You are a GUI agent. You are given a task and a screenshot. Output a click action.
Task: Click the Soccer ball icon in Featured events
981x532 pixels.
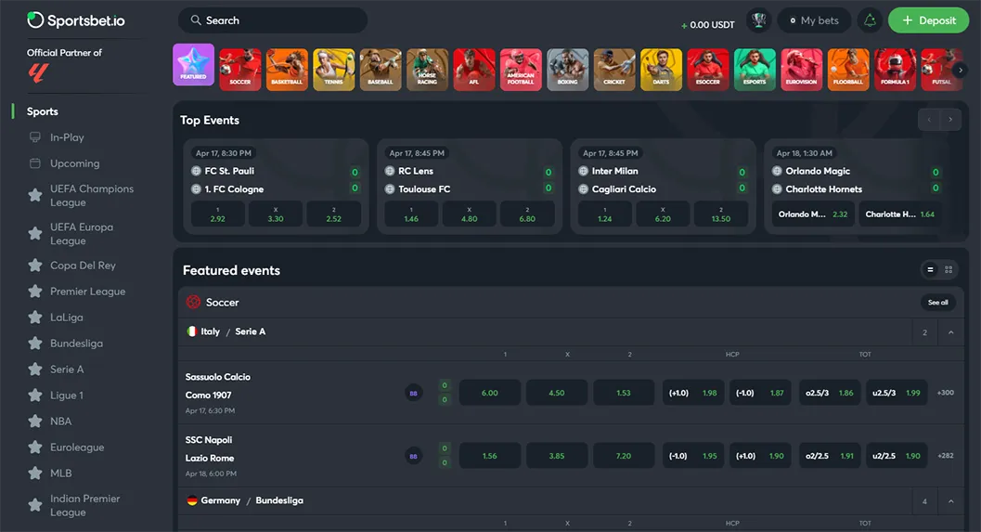[x=193, y=303]
